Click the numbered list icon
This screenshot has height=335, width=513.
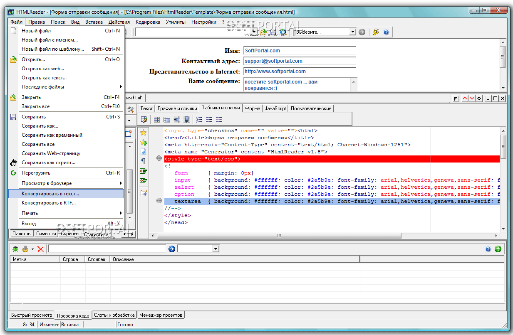(x=199, y=120)
